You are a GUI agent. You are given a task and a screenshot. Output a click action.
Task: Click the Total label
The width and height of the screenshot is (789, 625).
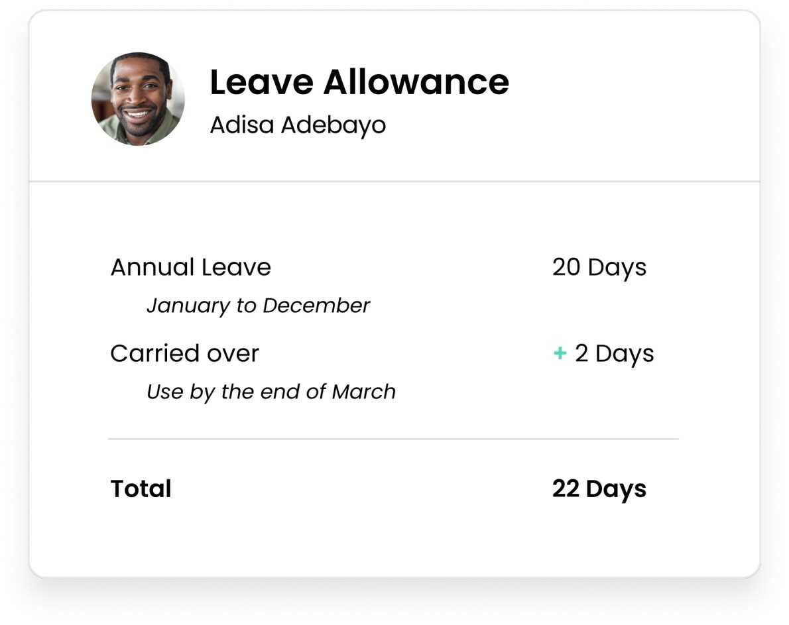[x=141, y=488]
